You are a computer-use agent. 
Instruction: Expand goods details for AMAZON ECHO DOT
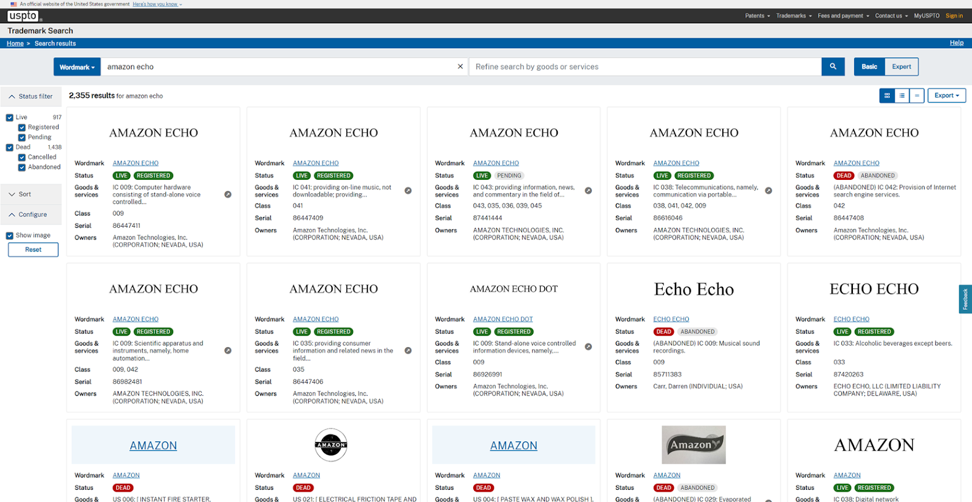point(588,347)
